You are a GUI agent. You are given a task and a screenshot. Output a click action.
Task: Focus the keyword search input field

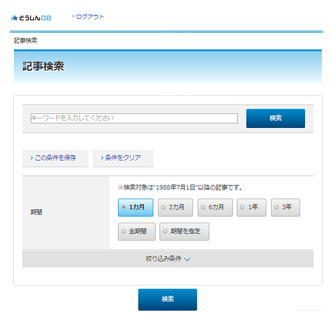tap(134, 118)
